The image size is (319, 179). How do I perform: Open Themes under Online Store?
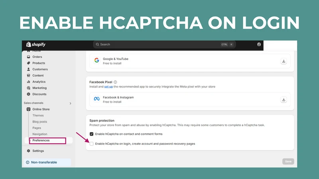(x=38, y=115)
